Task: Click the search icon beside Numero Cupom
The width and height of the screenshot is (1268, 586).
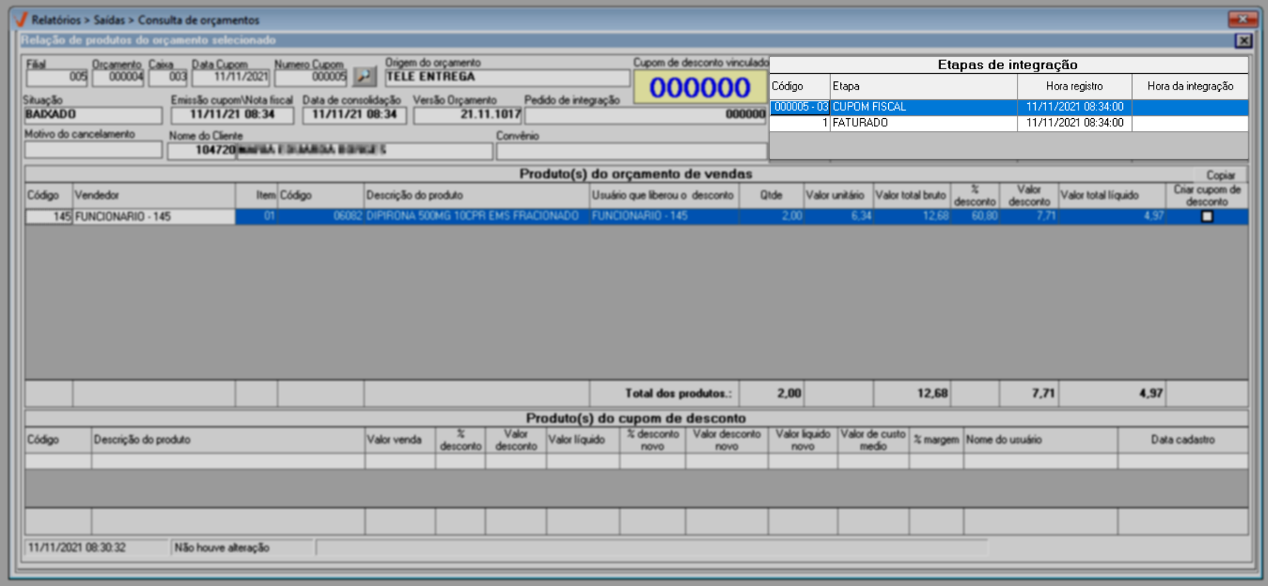Action: pos(365,77)
